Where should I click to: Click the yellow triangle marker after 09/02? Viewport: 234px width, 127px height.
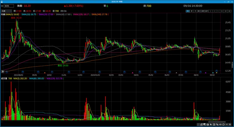coord(217,73)
